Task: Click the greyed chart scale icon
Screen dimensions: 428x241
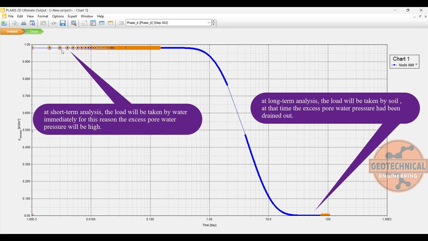Action: coord(84,23)
